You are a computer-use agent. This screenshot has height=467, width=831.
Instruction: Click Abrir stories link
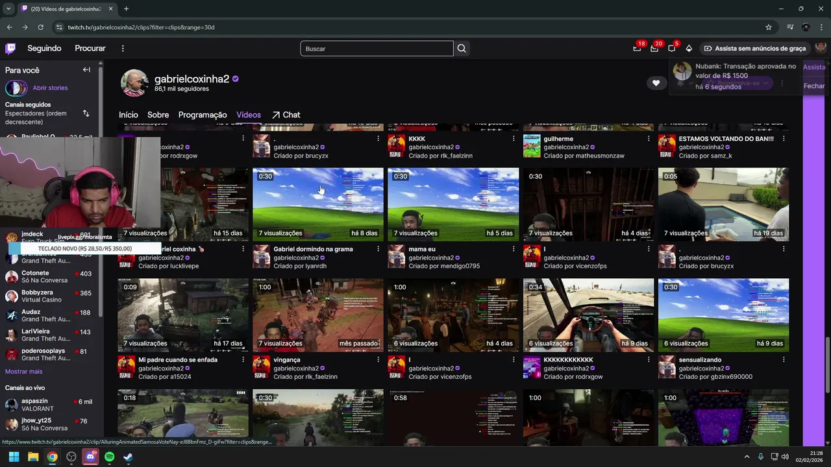[x=50, y=88]
